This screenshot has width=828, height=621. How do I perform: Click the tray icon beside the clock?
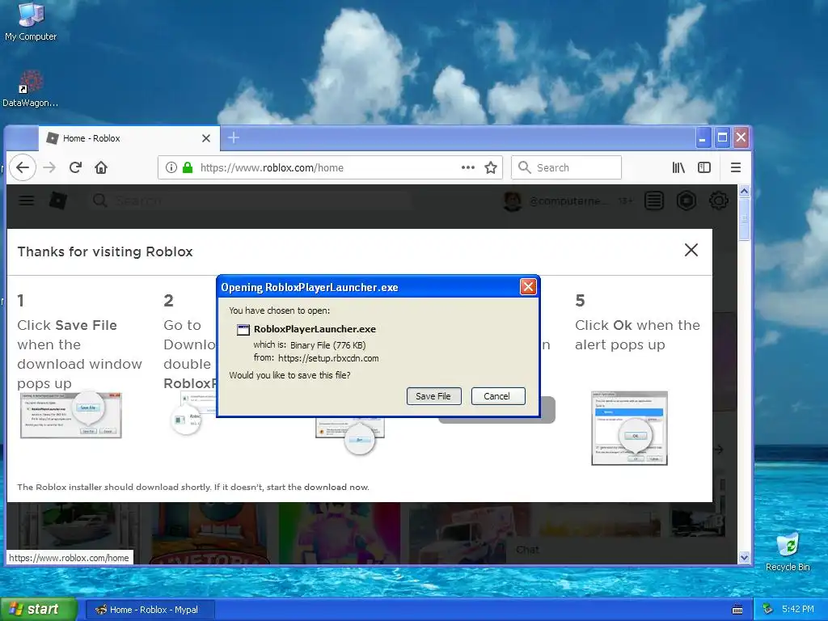point(767,610)
